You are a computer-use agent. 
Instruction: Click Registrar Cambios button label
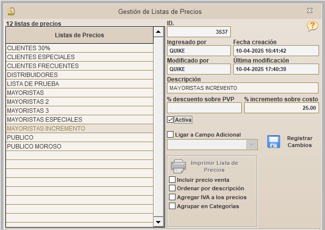(300, 142)
